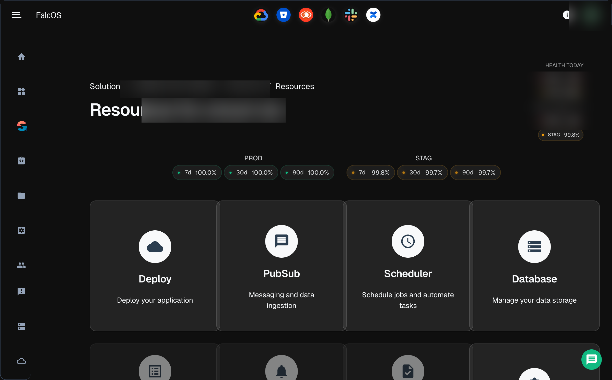Click the users group sidebar icon
The image size is (612, 380).
pyautogui.click(x=21, y=265)
